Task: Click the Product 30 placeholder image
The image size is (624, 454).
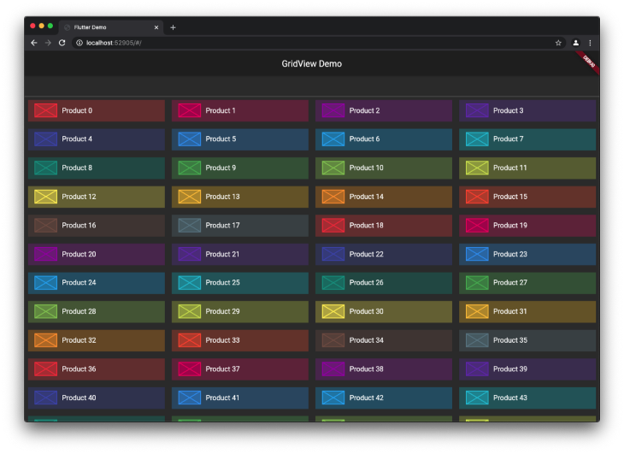Action: (333, 311)
